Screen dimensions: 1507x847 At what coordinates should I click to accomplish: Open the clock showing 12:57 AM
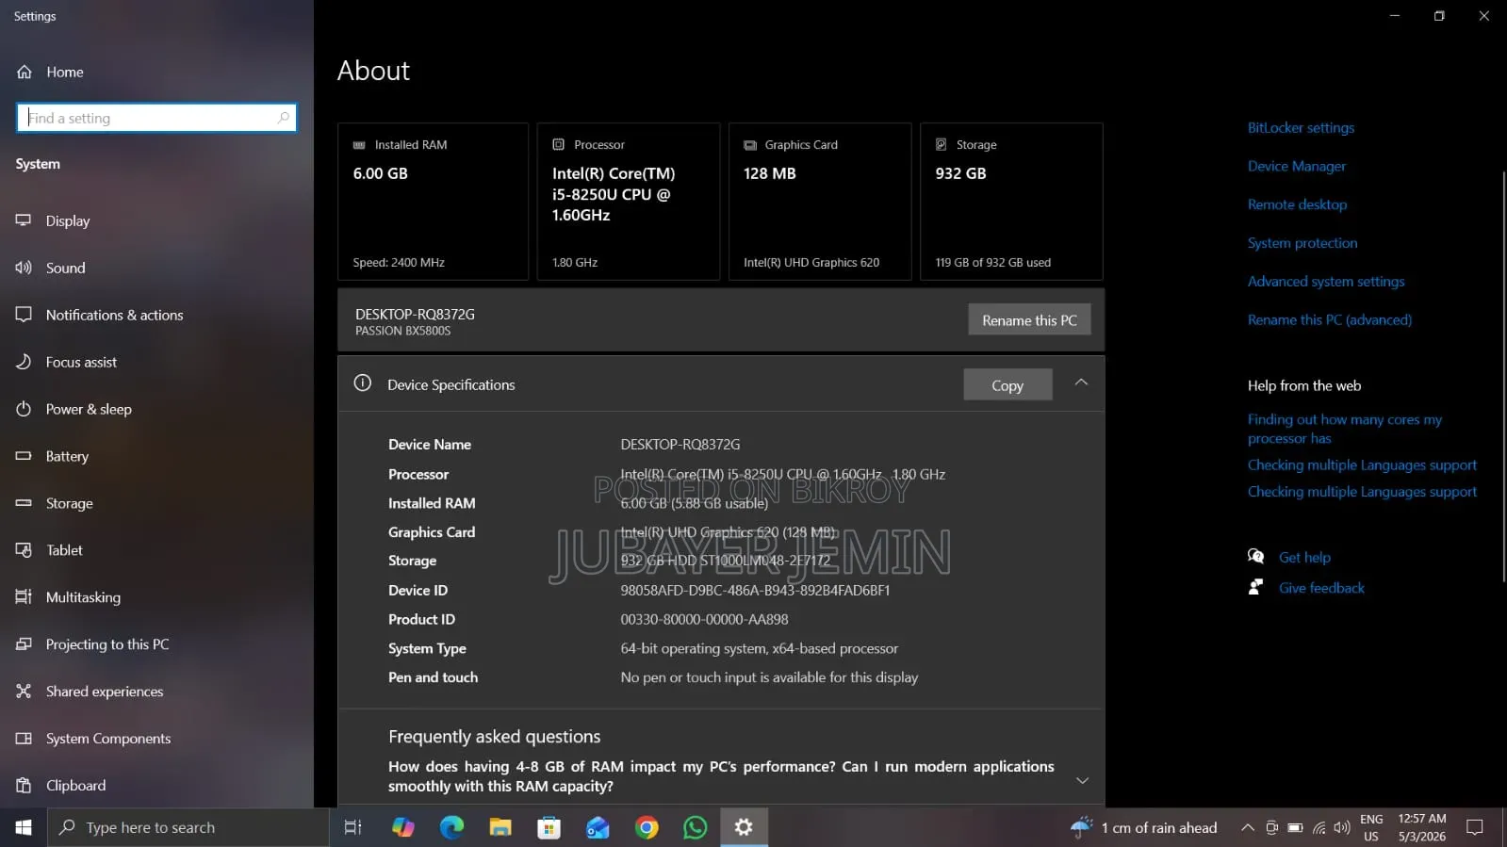[x=1422, y=827]
